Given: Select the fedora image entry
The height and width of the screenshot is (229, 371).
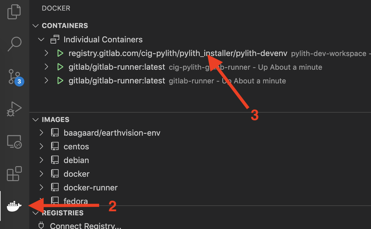Looking at the screenshot, I should pos(76,201).
